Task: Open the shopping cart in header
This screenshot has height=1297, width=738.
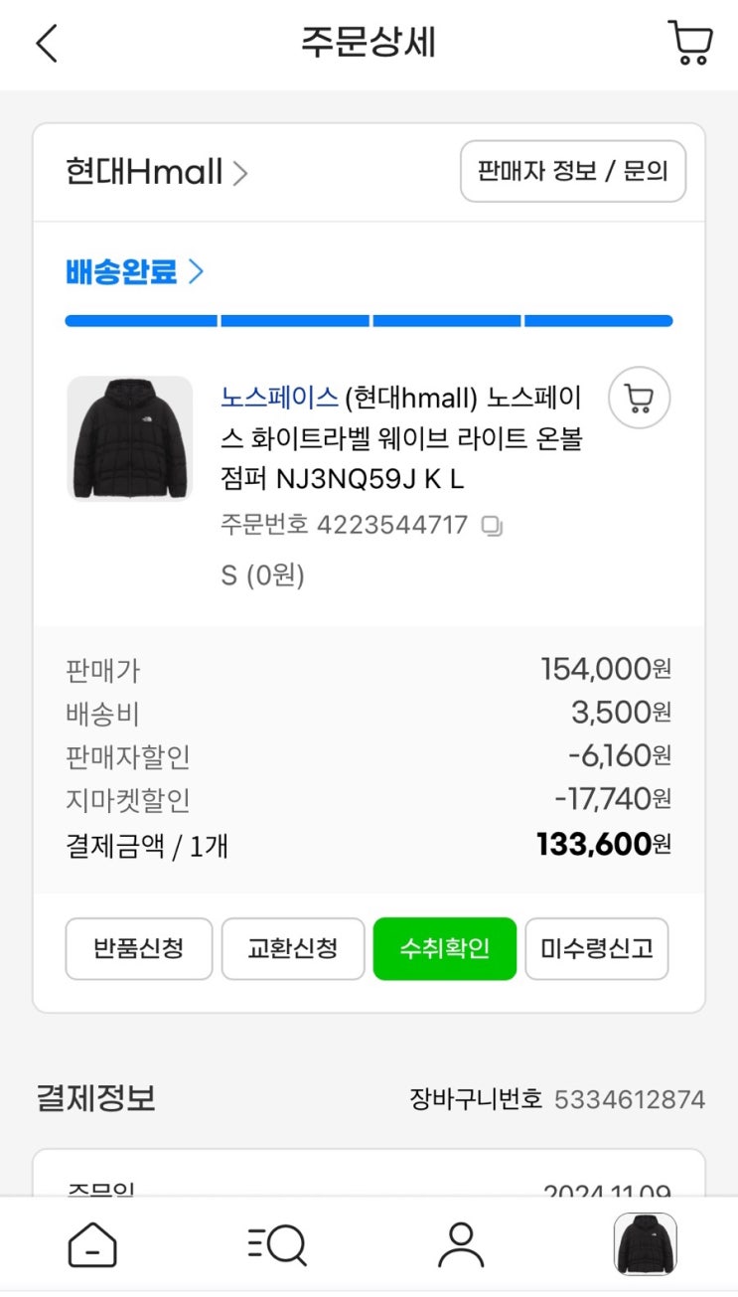Action: pyautogui.click(x=689, y=44)
